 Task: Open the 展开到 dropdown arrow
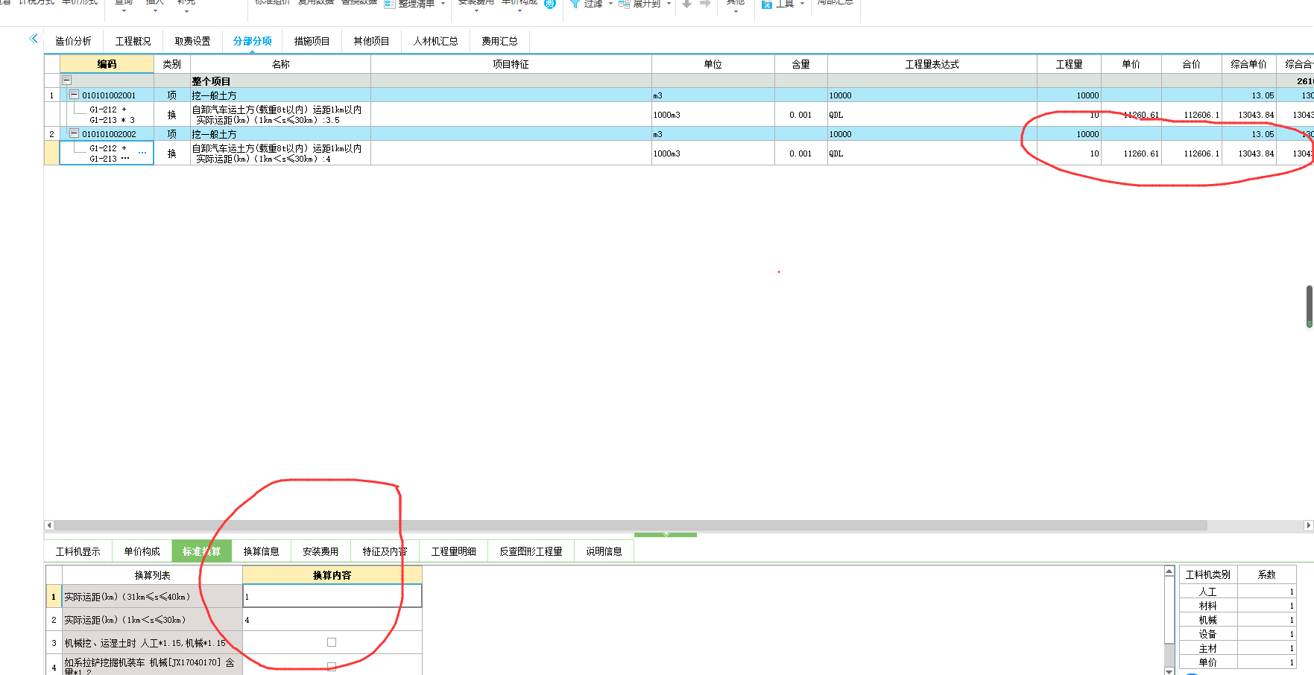tap(669, 4)
